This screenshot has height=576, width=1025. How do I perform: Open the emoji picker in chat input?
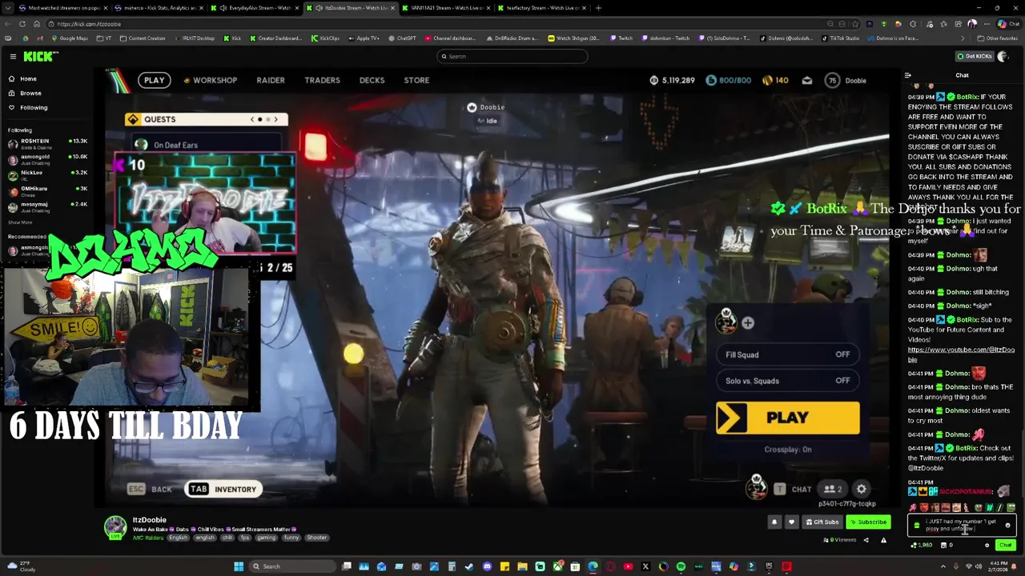(1008, 526)
